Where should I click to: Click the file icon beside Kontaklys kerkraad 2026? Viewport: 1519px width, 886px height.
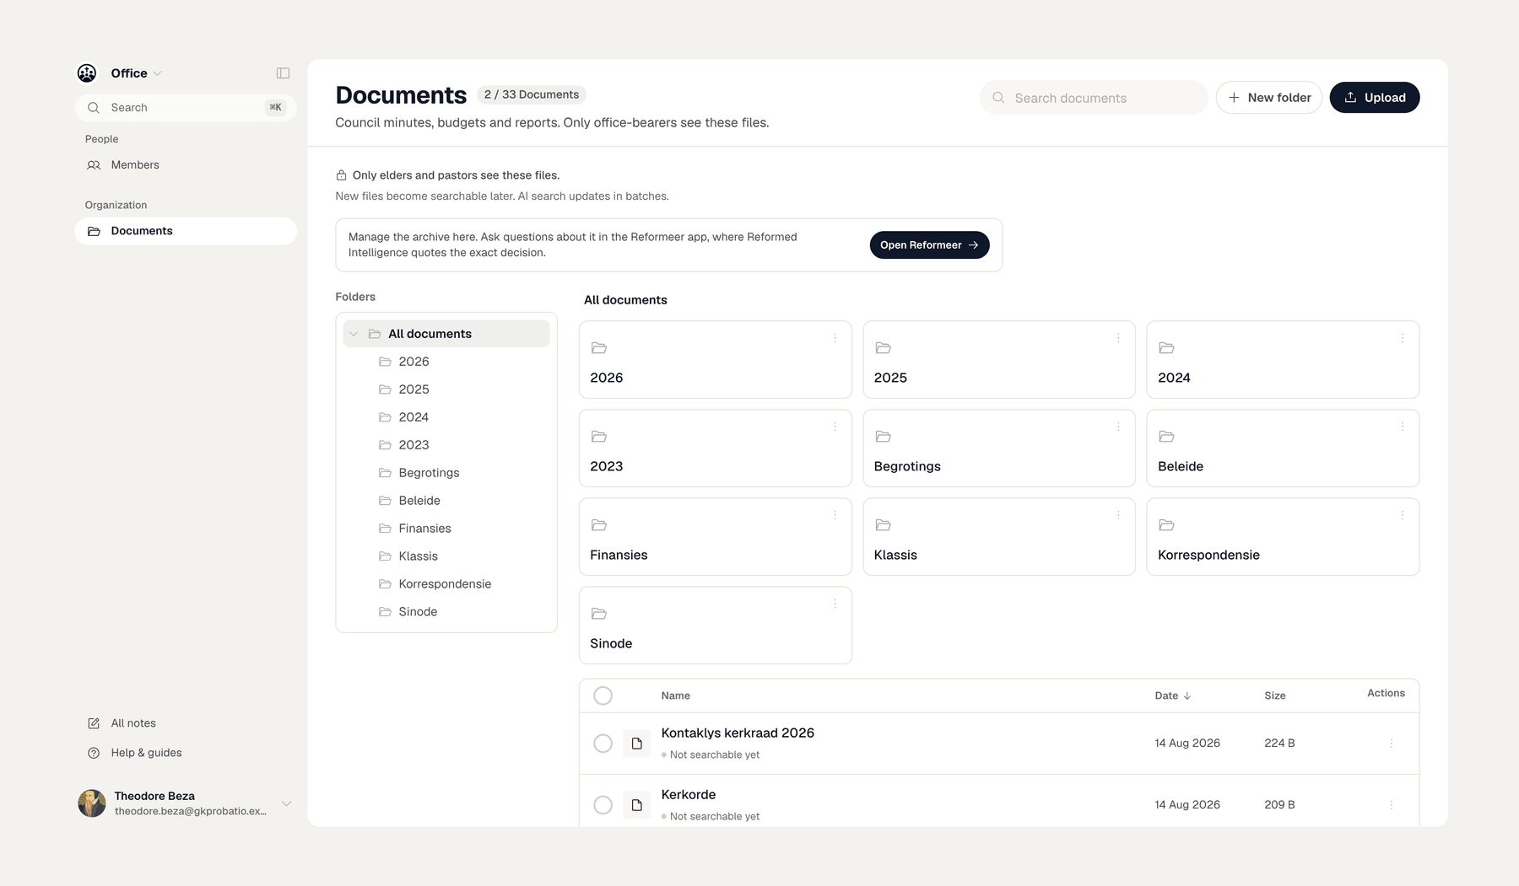pos(637,744)
